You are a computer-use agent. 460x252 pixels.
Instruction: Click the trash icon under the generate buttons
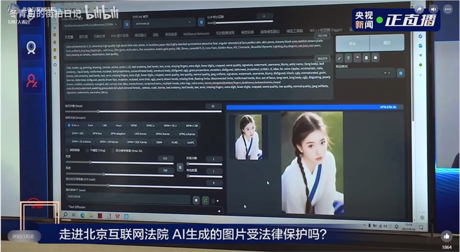coord(349,58)
